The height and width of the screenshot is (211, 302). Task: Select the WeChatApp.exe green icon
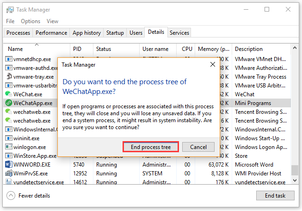[x=8, y=103]
